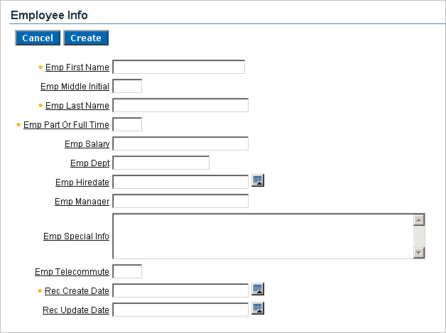Click the Rec Create Date label link

click(x=77, y=290)
